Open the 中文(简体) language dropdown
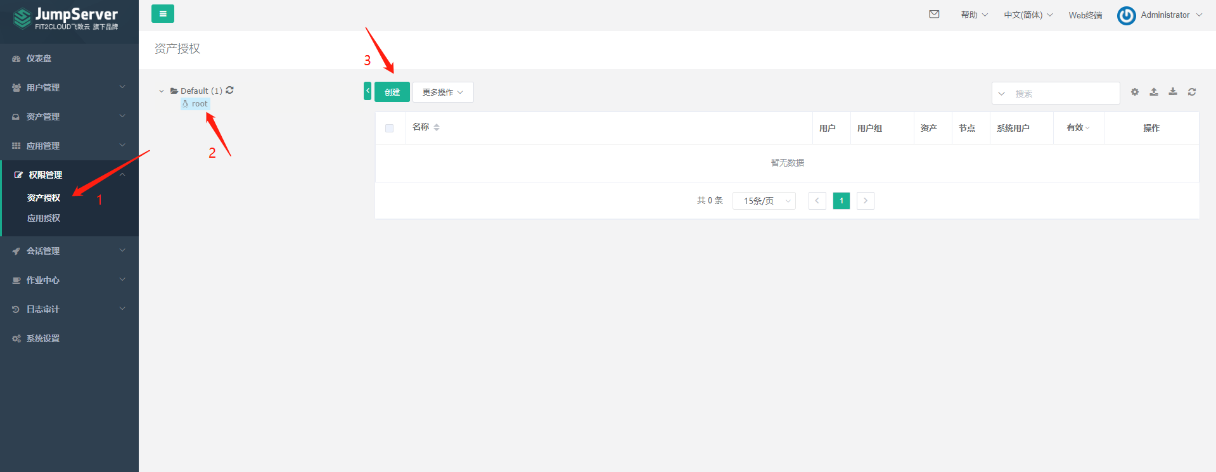The image size is (1216, 472). [x=1028, y=15]
